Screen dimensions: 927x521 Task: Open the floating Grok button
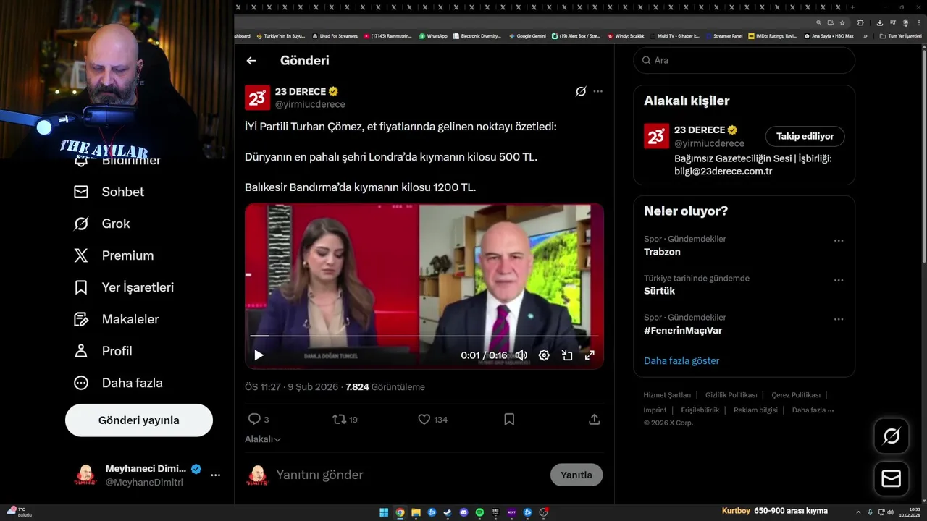[x=892, y=436]
